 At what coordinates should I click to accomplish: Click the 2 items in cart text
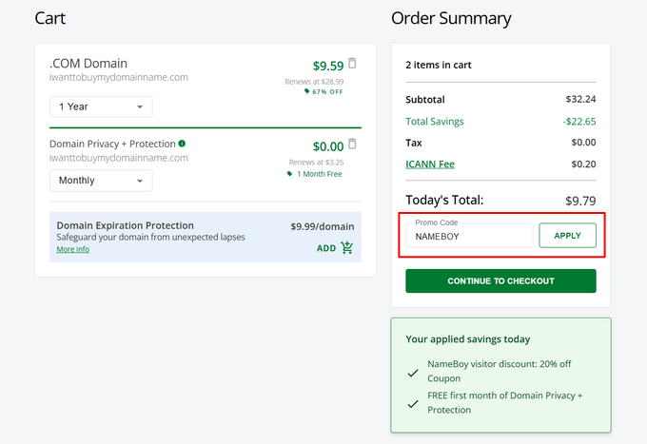[439, 66]
